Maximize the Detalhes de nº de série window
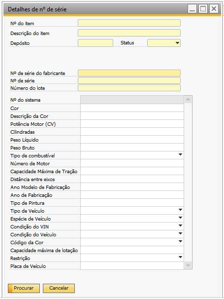This screenshot has width=224, height=299. coord(203,9)
